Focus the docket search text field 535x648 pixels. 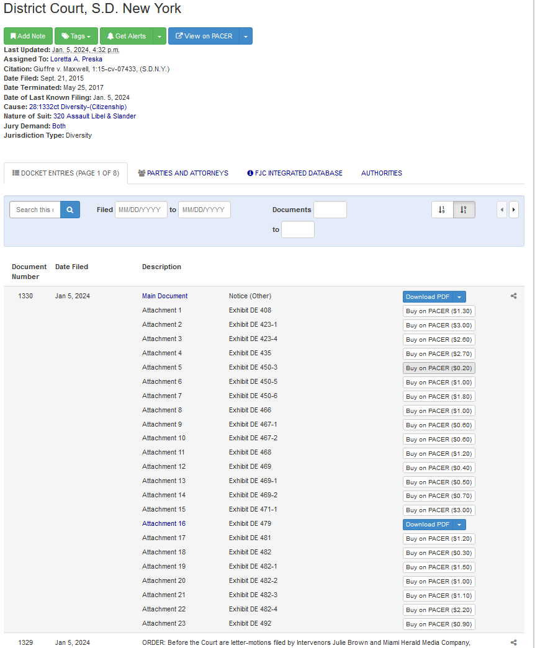(x=35, y=210)
